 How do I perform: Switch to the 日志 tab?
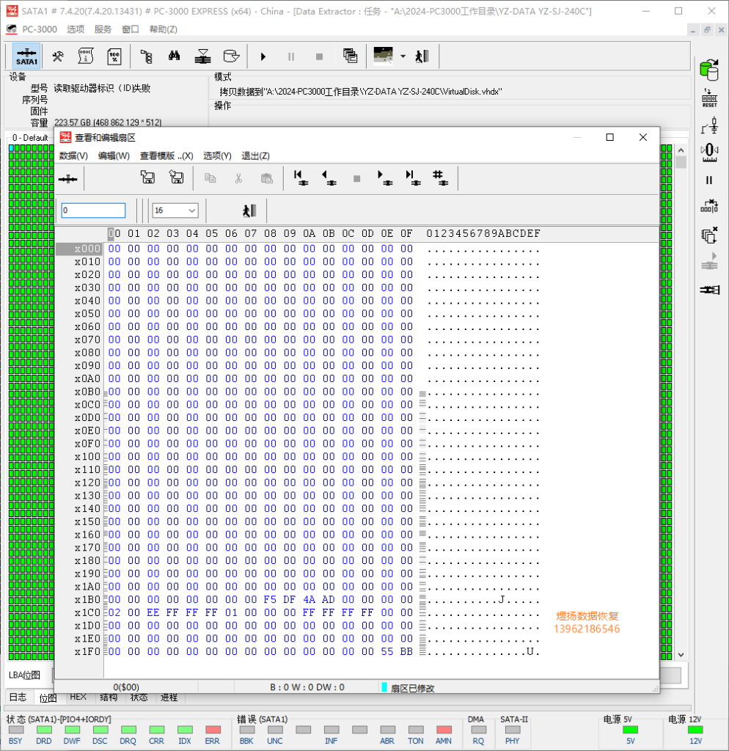tap(18, 697)
